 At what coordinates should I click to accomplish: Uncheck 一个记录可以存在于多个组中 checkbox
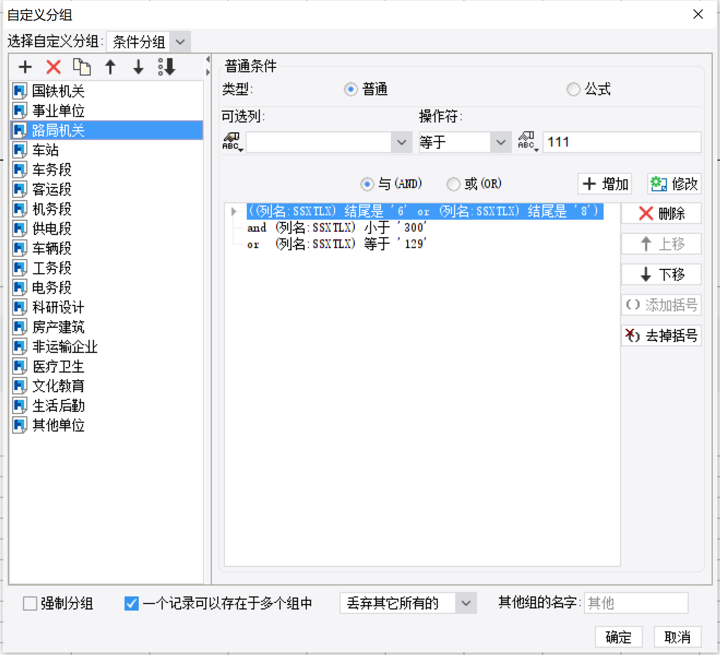click(x=131, y=604)
